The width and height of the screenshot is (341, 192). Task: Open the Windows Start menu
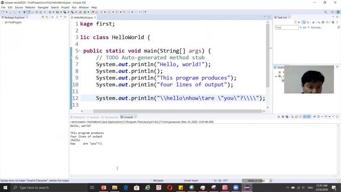(x=5, y=188)
